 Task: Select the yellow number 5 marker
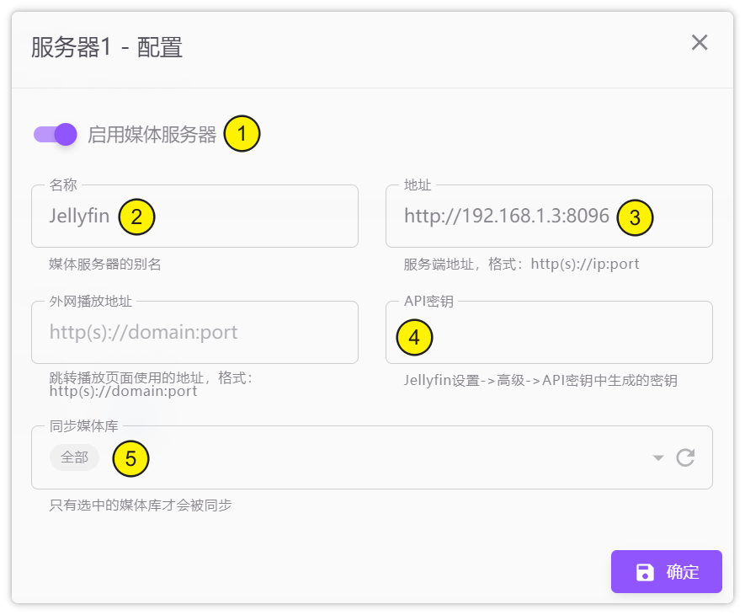[x=130, y=458]
